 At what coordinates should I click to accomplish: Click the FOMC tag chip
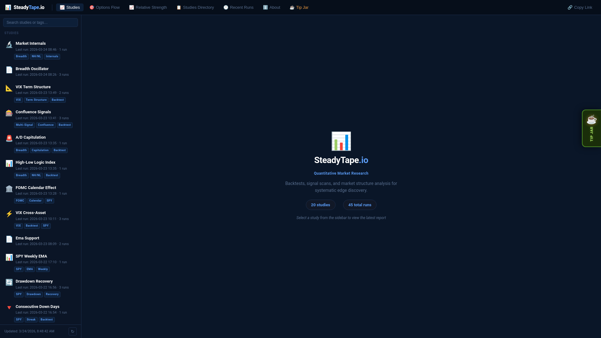20,201
